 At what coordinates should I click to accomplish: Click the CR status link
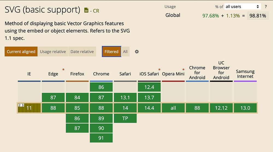tap(96, 11)
